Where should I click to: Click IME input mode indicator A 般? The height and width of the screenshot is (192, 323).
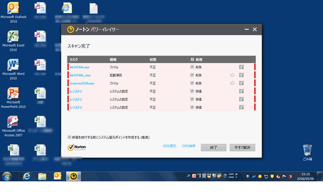tap(202, 176)
